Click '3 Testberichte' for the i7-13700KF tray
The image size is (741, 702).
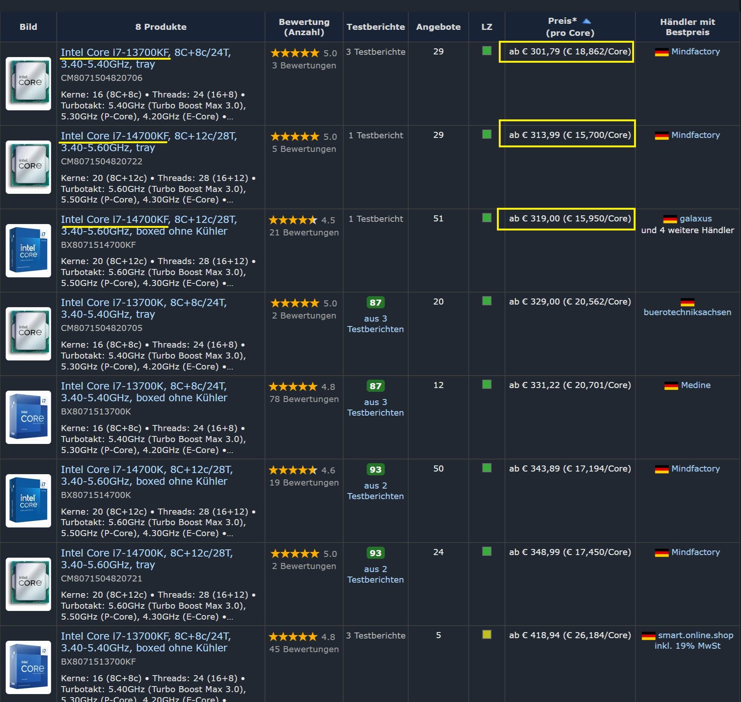pos(375,52)
